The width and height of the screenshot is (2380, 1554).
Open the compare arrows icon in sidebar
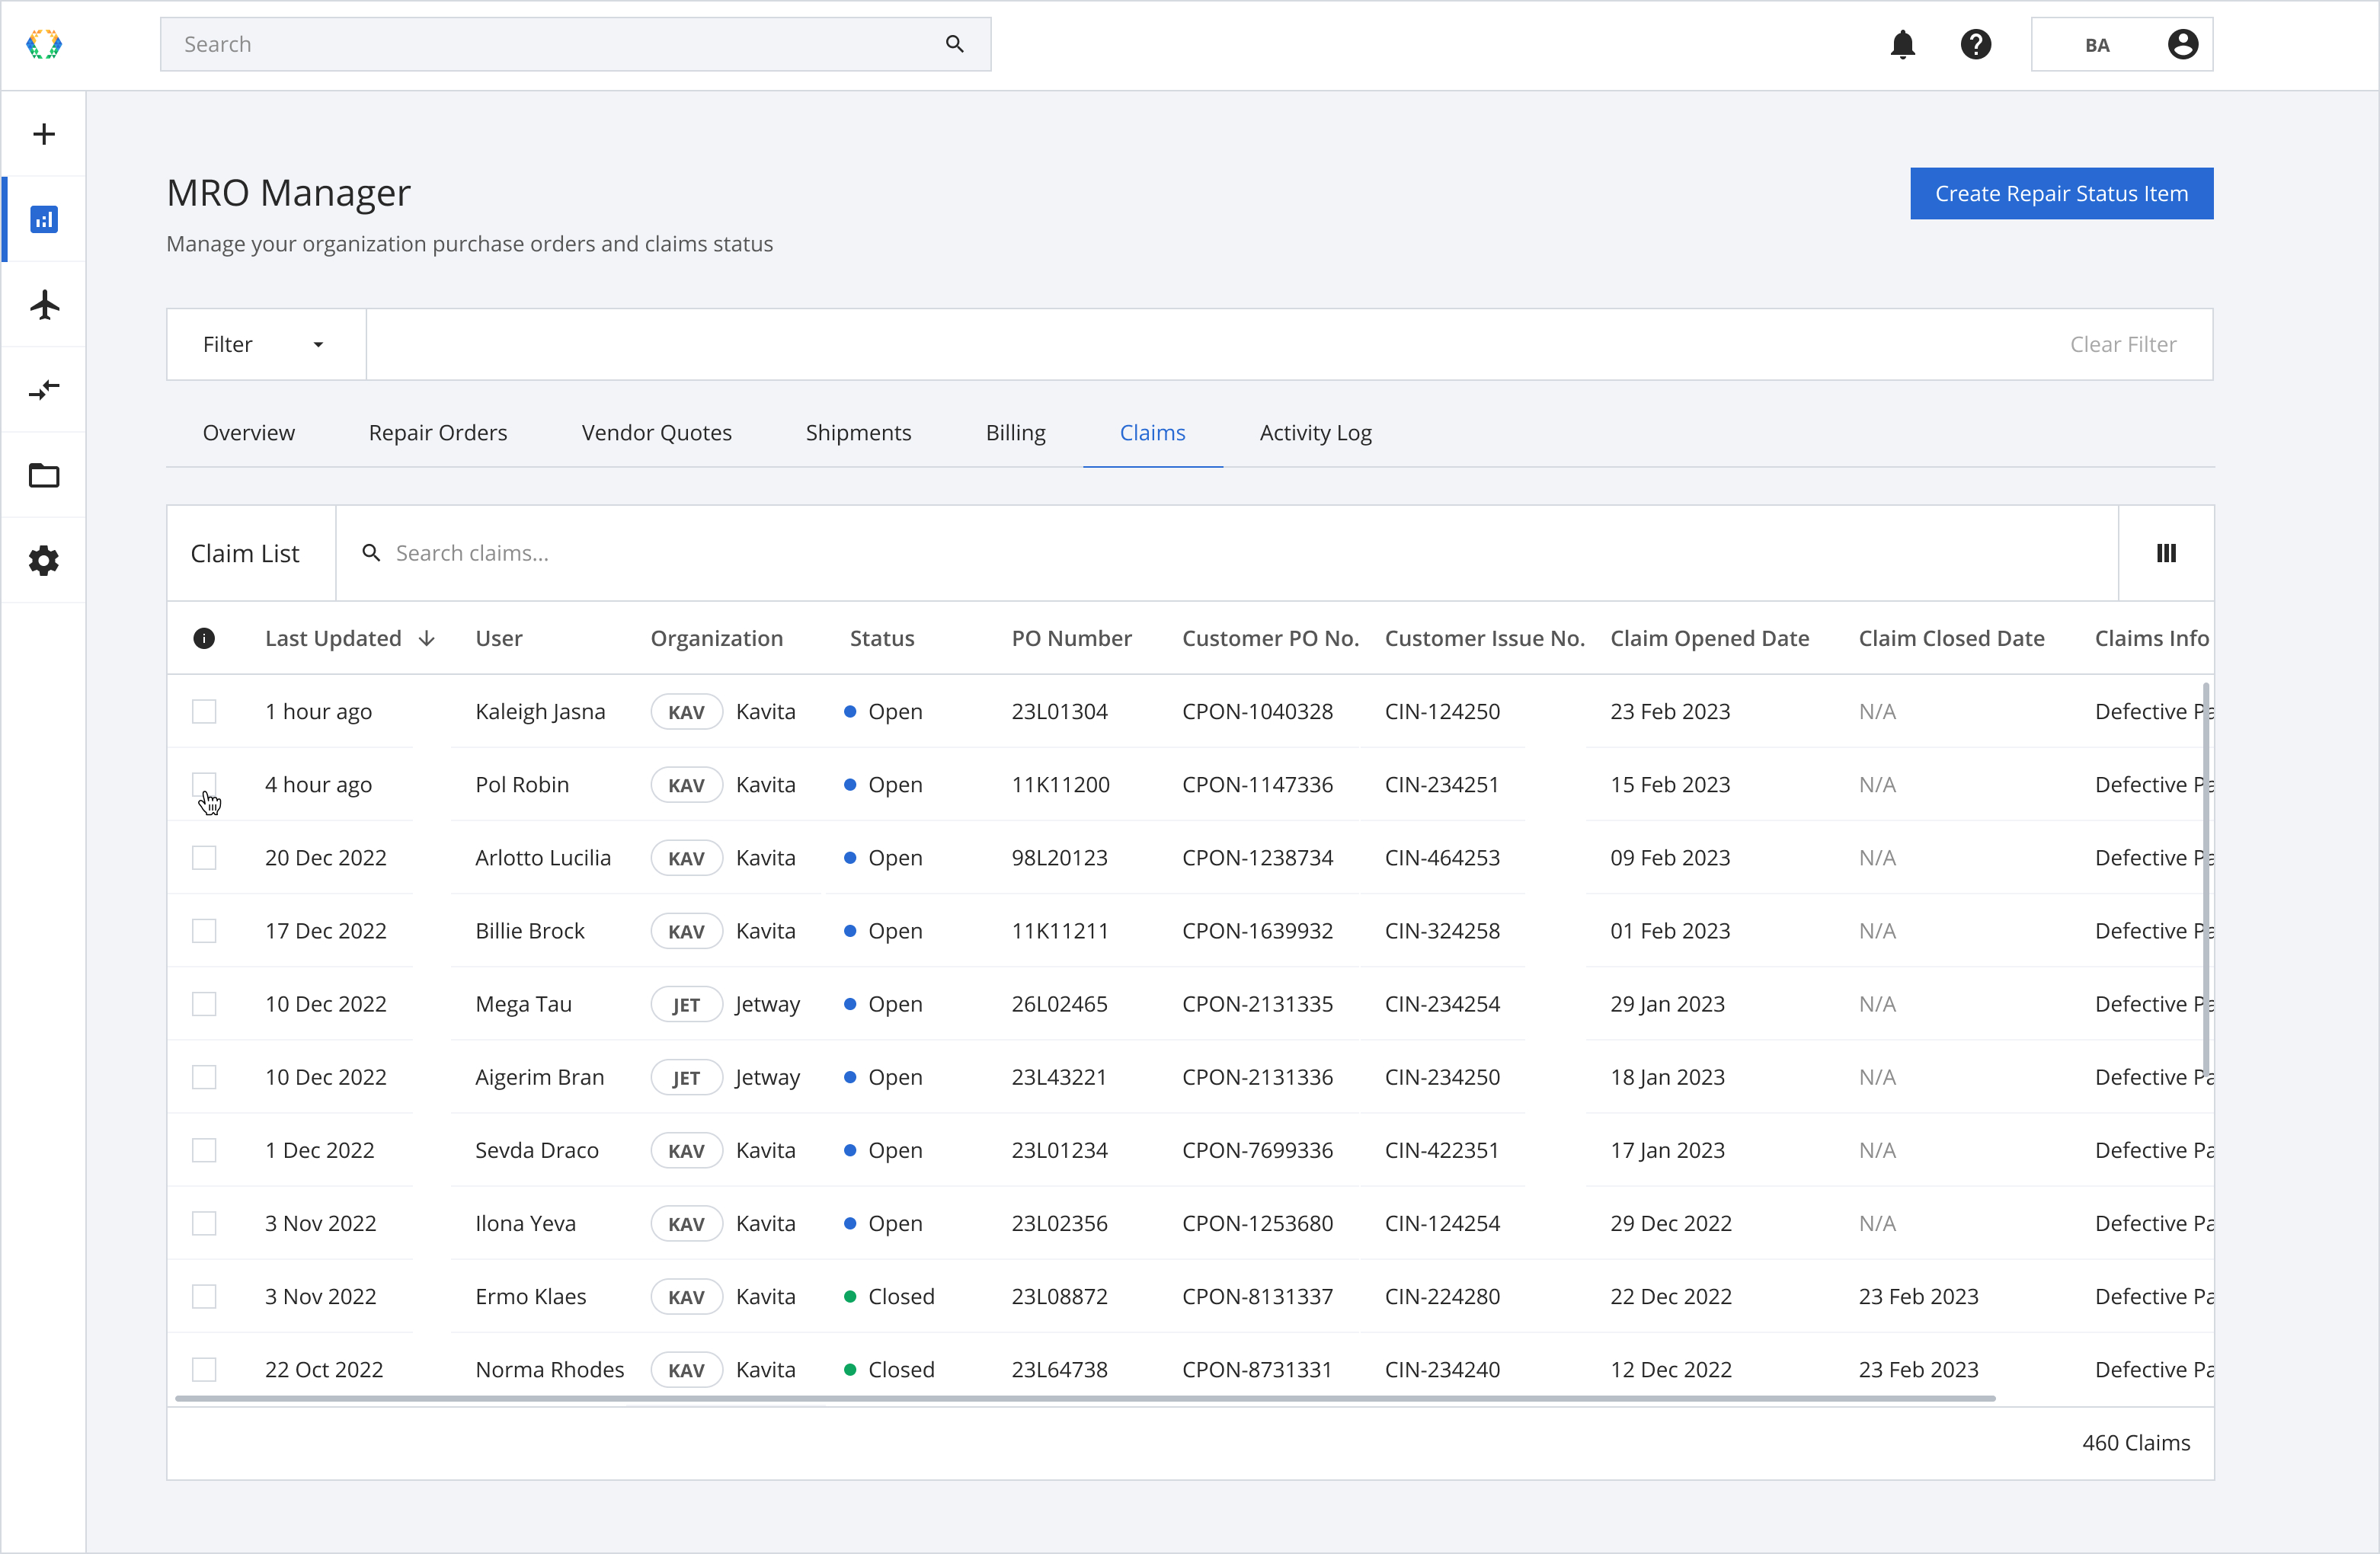pyautogui.click(x=44, y=389)
